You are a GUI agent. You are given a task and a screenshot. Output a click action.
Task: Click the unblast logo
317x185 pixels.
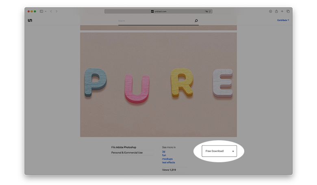click(30, 20)
